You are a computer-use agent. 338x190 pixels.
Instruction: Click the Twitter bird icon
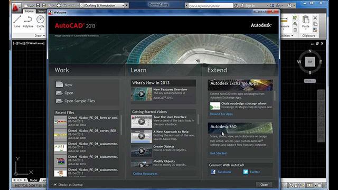point(246,172)
